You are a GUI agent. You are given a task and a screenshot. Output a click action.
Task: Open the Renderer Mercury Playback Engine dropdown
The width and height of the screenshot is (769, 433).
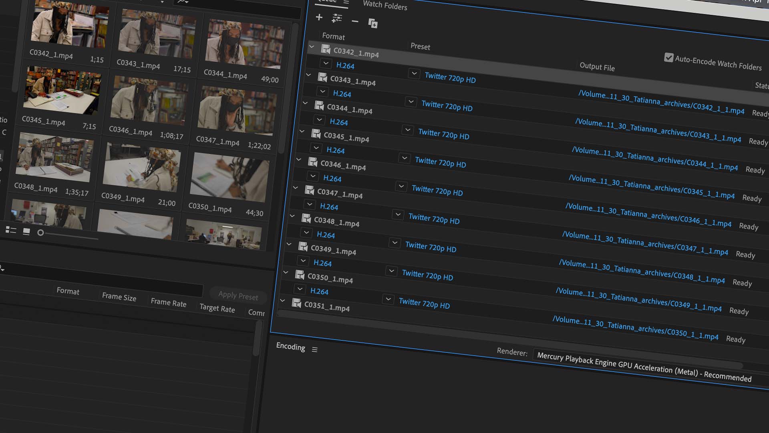coord(643,367)
